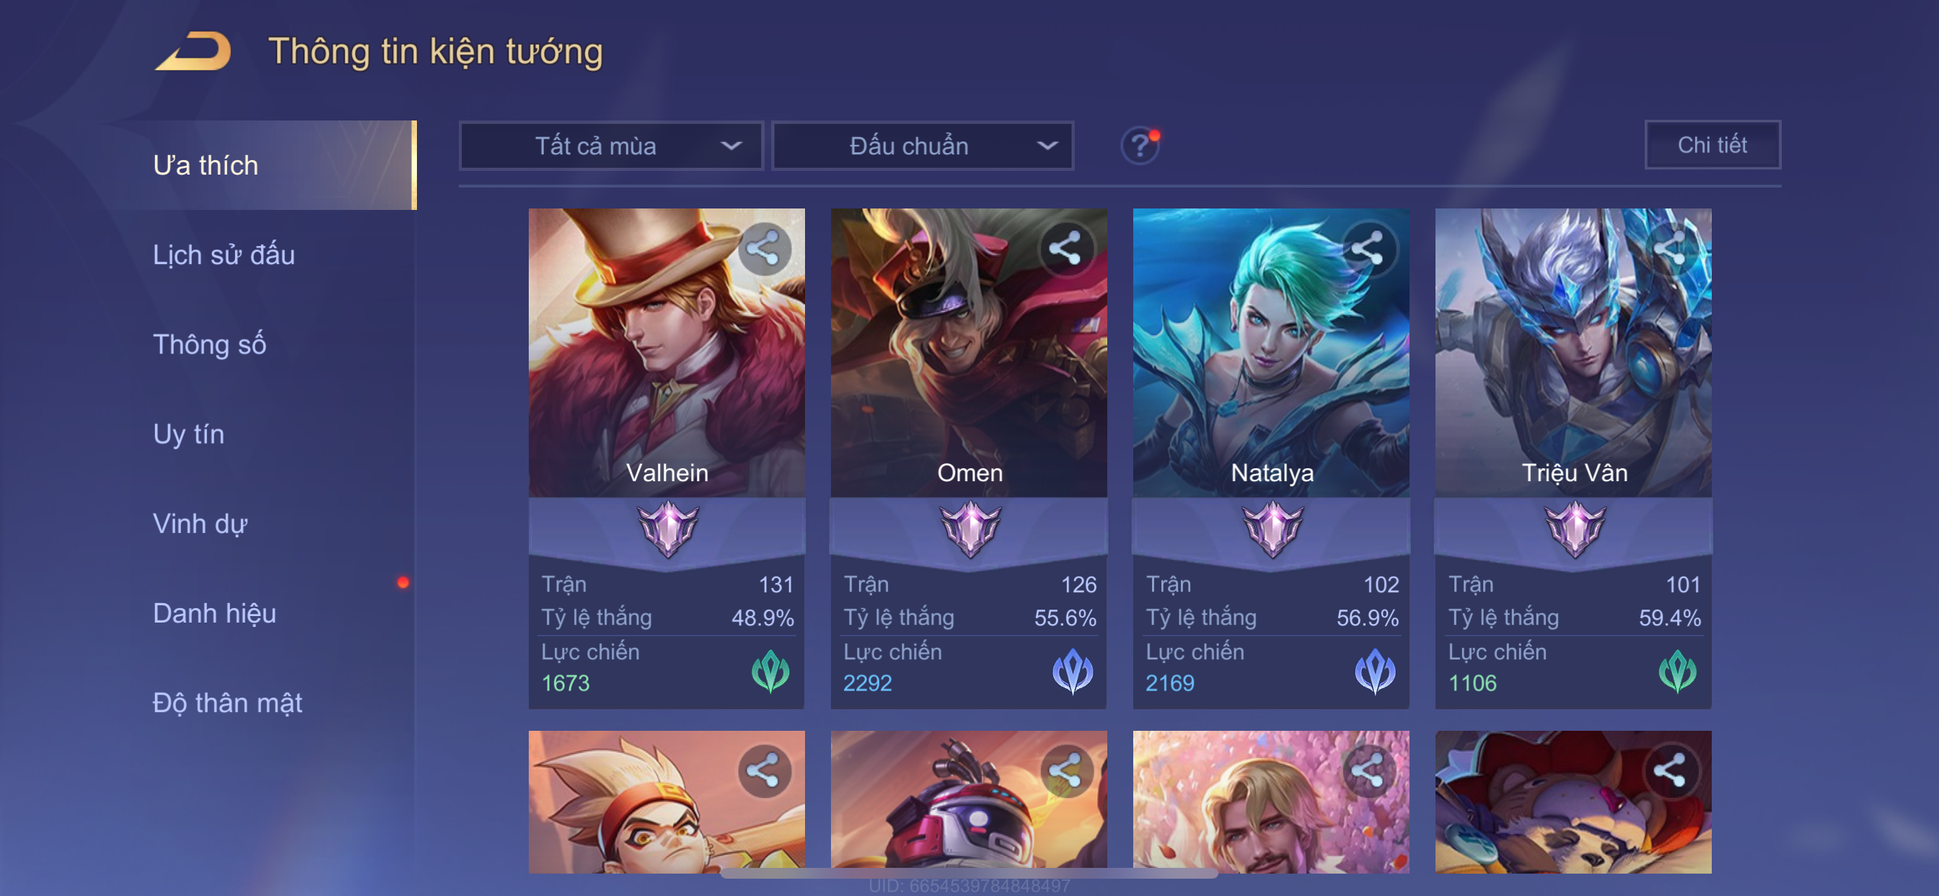Open the question mark help icon
Image resolution: width=1939 pixels, height=896 pixels.
click(x=1140, y=145)
